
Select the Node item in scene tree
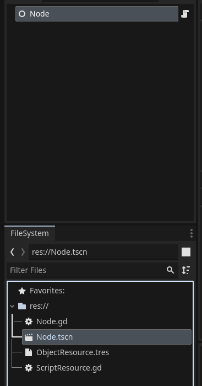97,14
